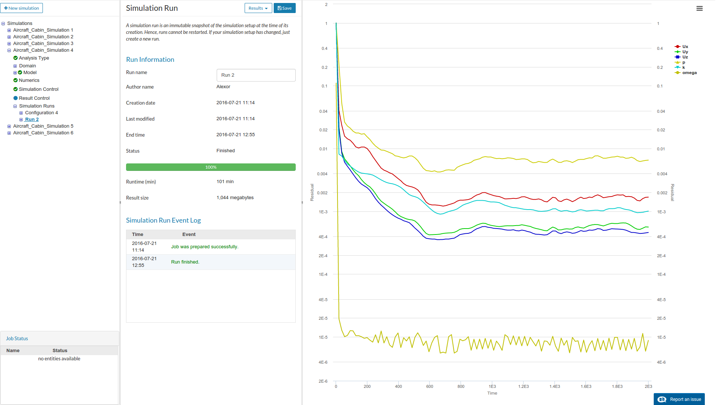
Task: Toggle Ux series in chart legend
Action: point(685,47)
